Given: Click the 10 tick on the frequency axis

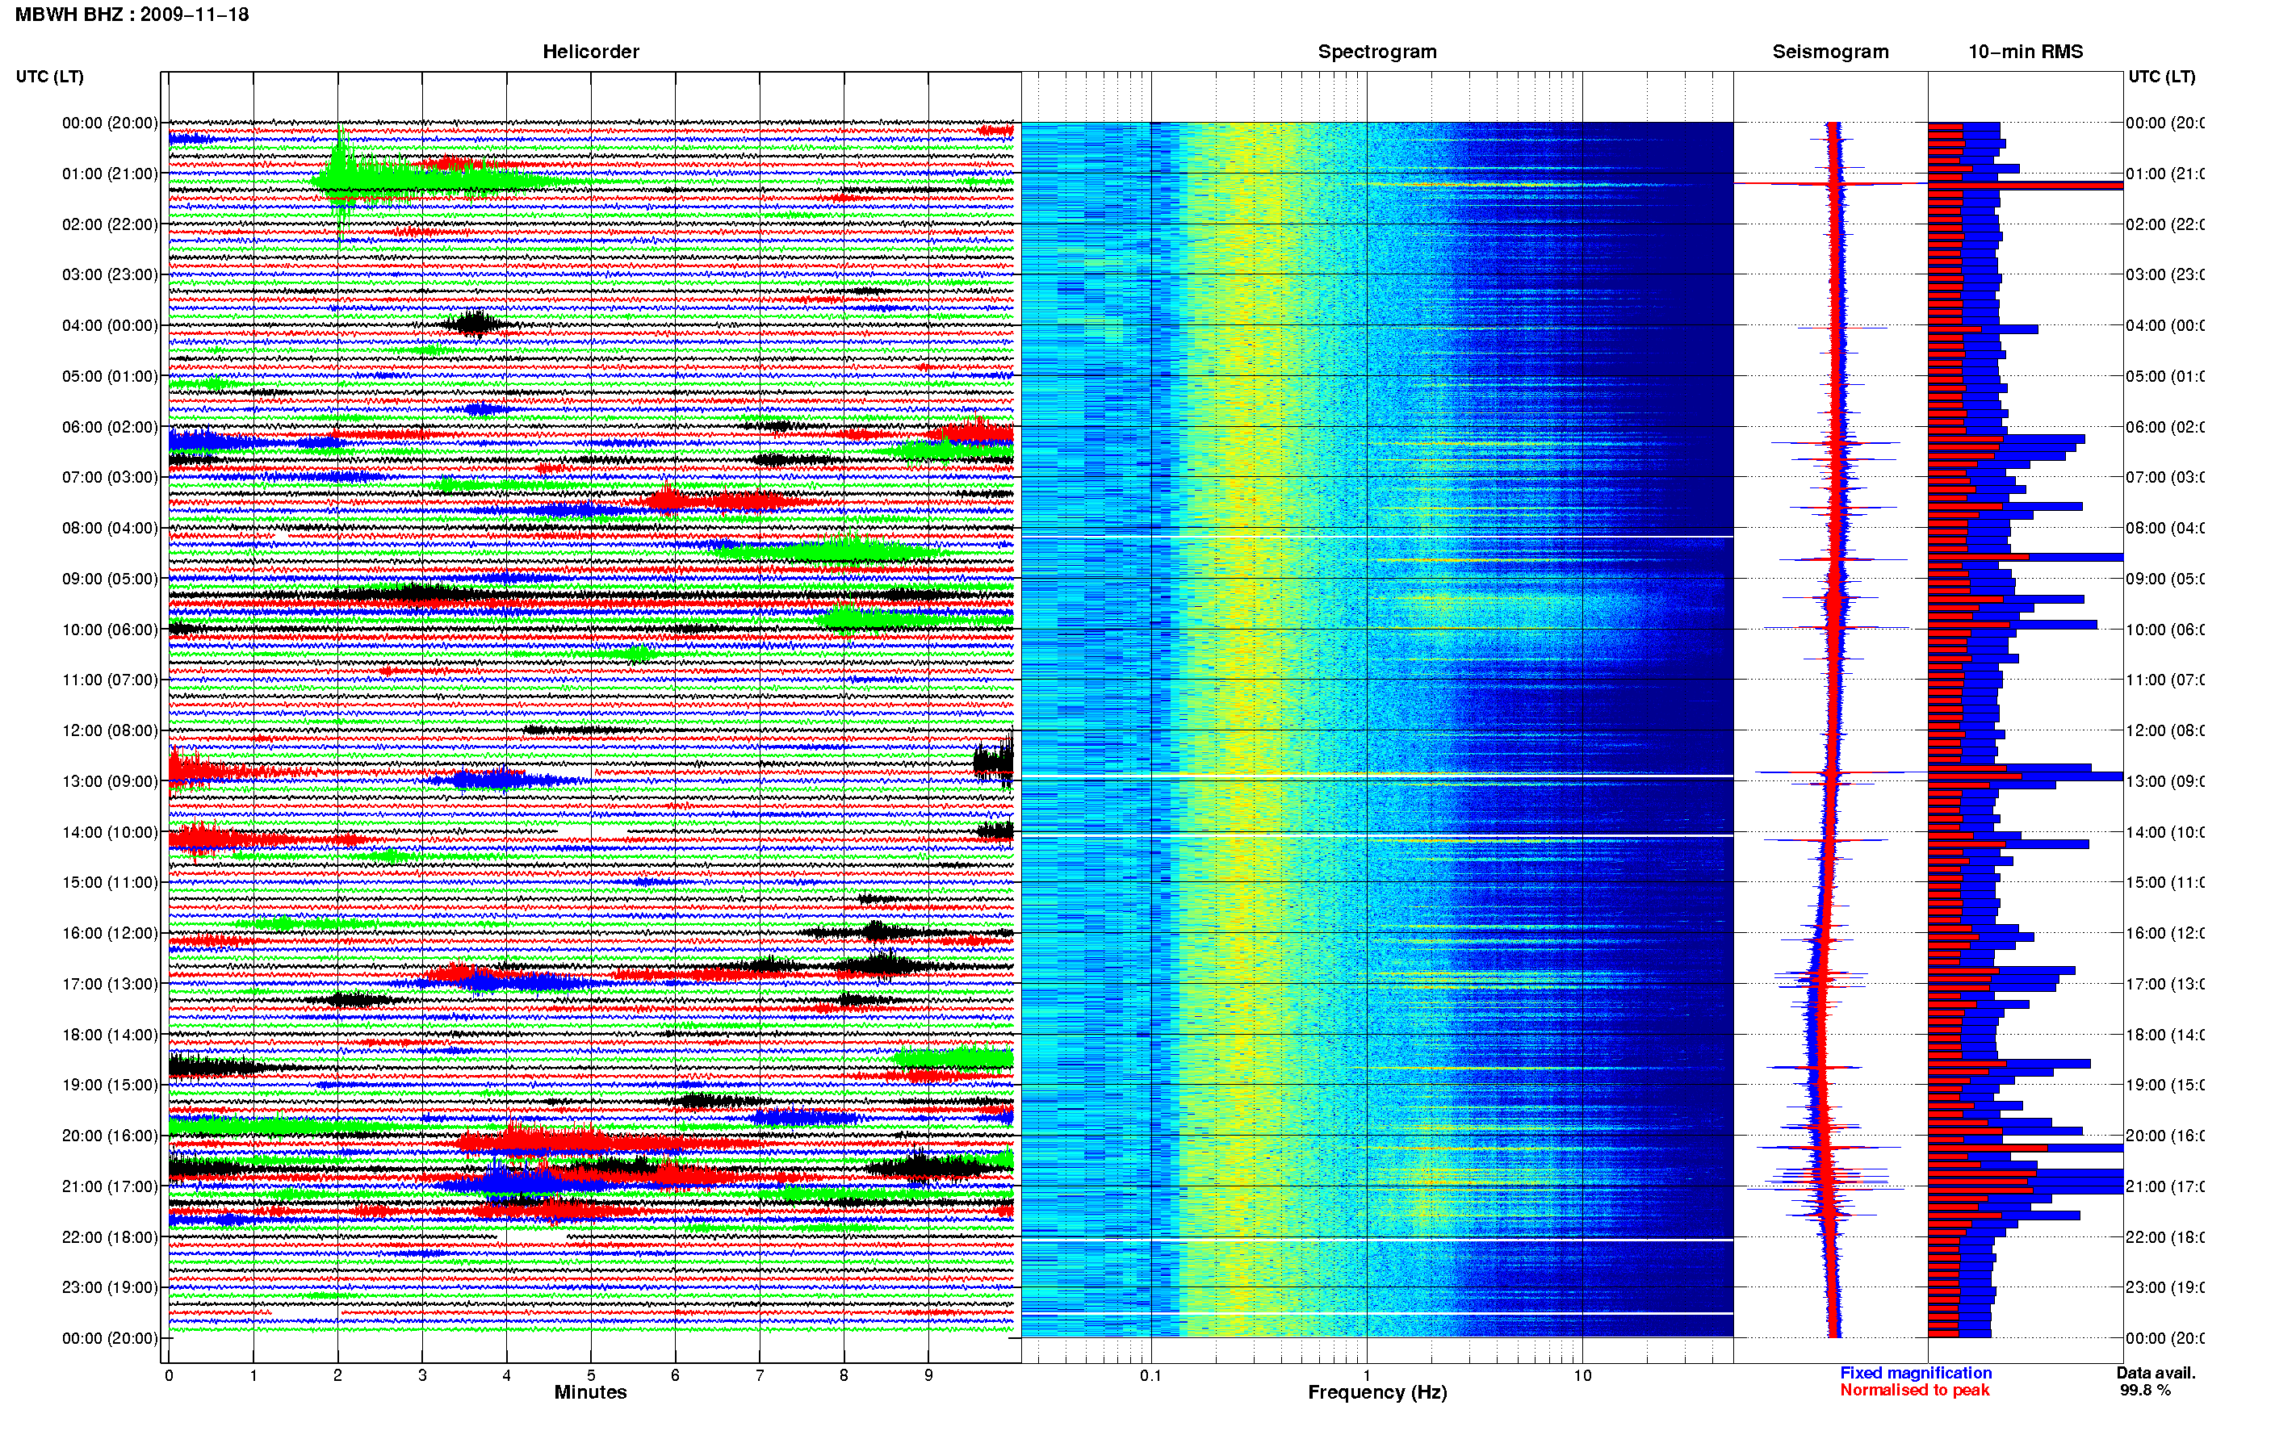Looking at the screenshot, I should point(1582,1375).
